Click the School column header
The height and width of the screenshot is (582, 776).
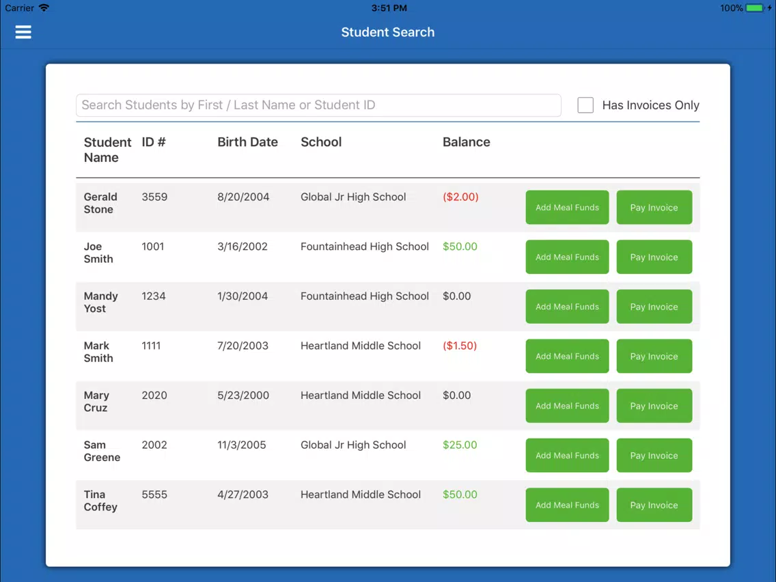(321, 142)
